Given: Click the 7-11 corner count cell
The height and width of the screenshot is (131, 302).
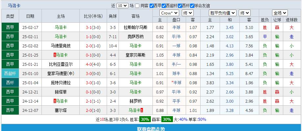Looking at the screenshot, I should tap(113, 37).
